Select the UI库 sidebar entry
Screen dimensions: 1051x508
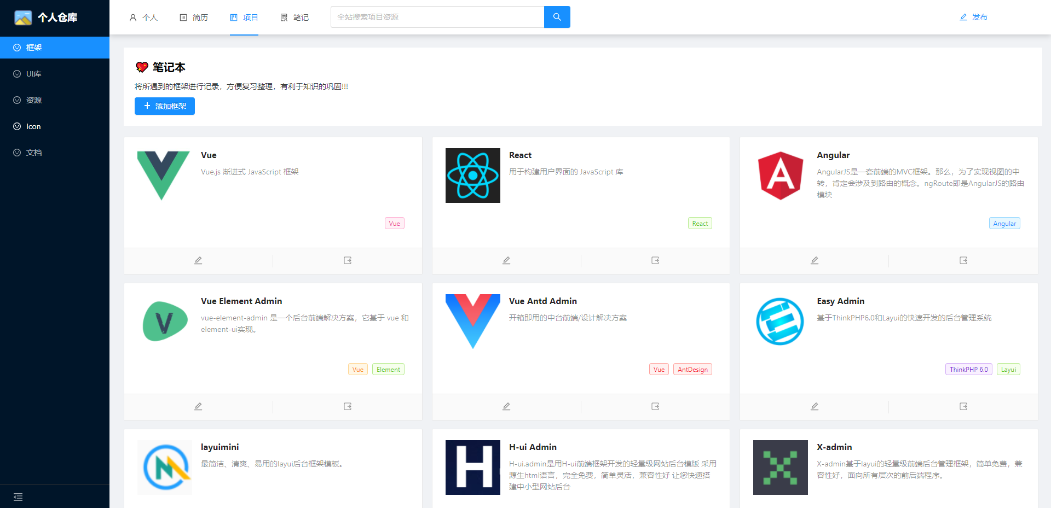33,74
